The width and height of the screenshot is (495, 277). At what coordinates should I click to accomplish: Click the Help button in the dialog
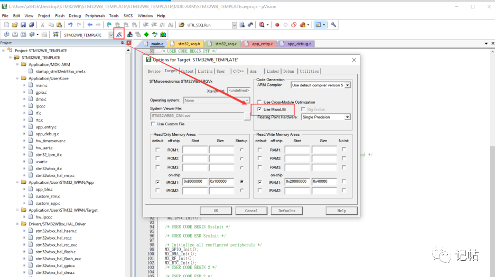[x=342, y=211]
